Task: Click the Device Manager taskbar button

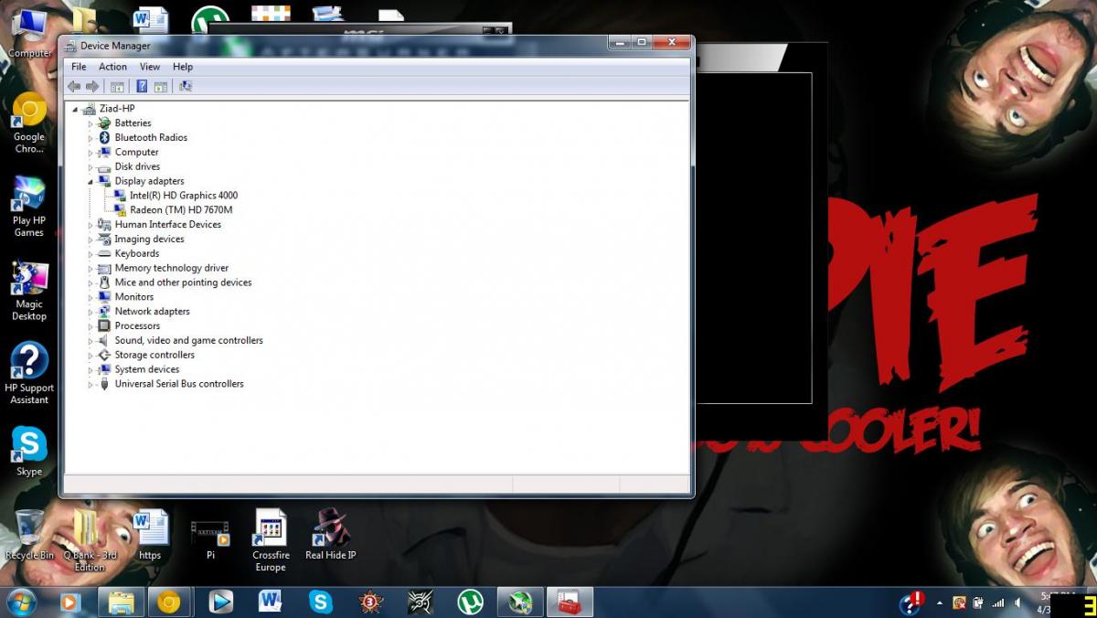Action: click(x=570, y=602)
